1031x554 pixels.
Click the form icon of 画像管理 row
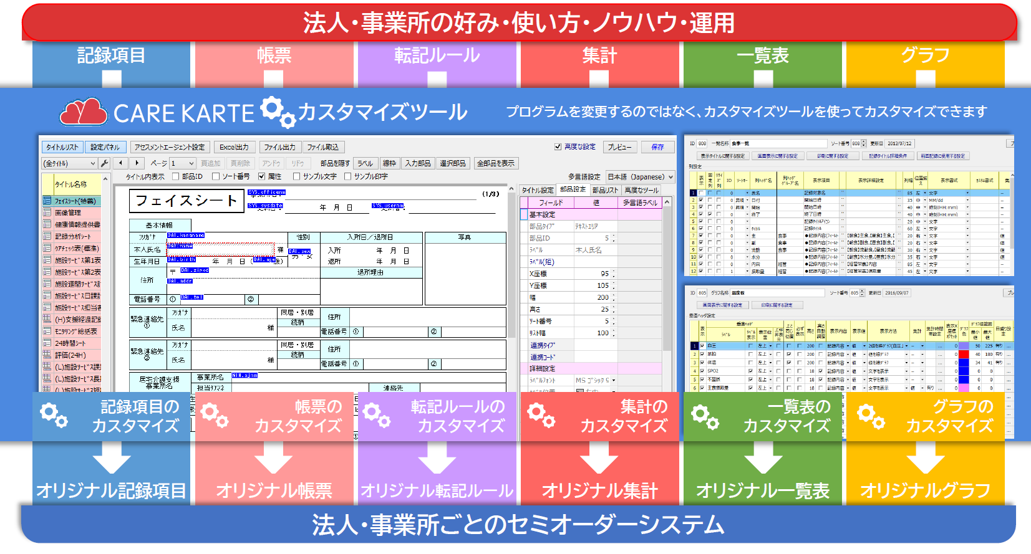pyautogui.click(x=47, y=213)
